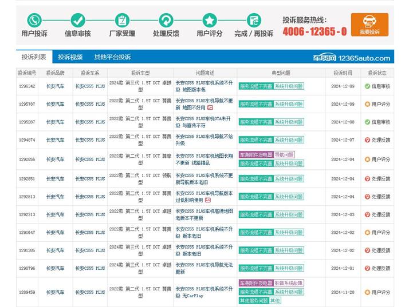Image resolution: width=401 pixels, height=307 pixels.
Task: Open brand link 长安汽车 in row 1290796
Action: pyautogui.click(x=55, y=268)
